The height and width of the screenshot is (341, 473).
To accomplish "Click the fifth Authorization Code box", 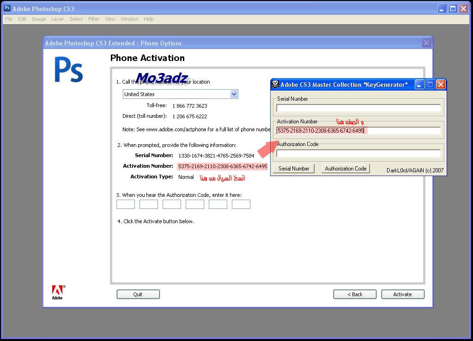I will (x=218, y=204).
